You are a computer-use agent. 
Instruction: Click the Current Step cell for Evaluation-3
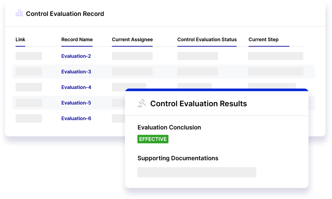click(276, 72)
